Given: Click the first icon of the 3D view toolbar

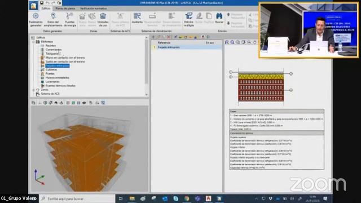Looking at the screenshot, I should coord(33,103).
